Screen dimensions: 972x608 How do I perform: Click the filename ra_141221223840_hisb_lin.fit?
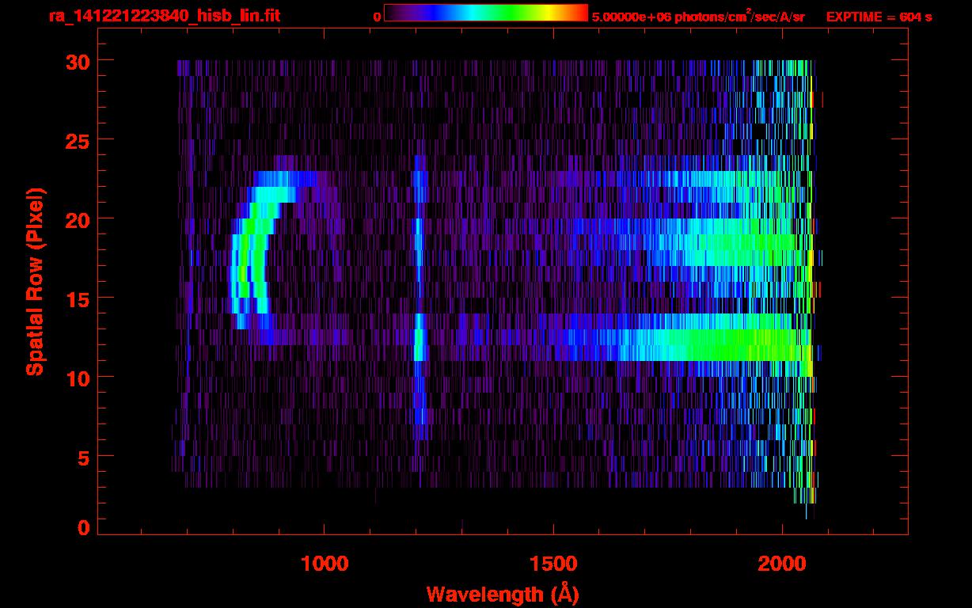(164, 16)
